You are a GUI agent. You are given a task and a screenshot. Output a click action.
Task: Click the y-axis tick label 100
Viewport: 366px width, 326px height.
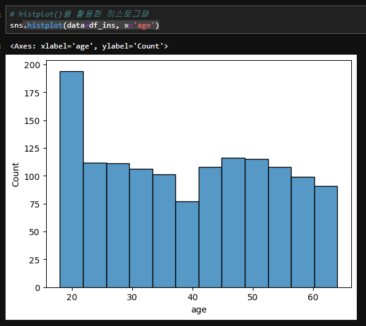click(32, 176)
